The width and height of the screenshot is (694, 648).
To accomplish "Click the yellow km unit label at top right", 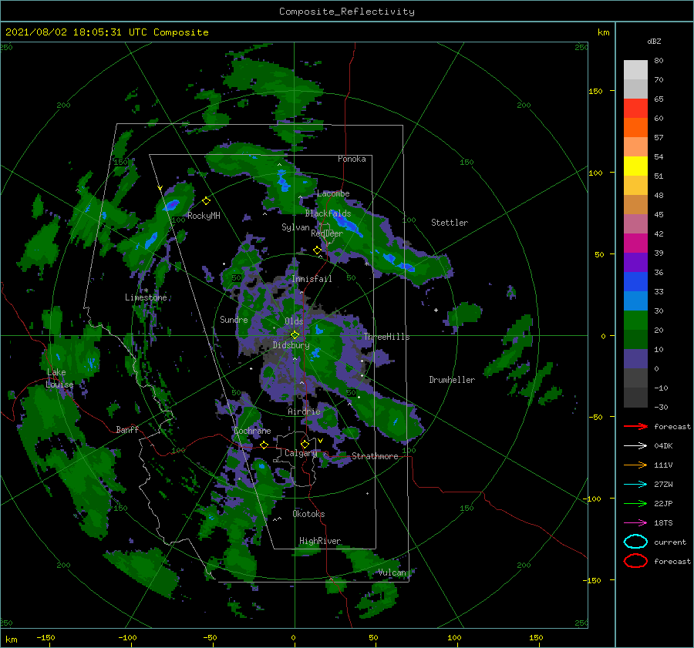I will click(603, 32).
